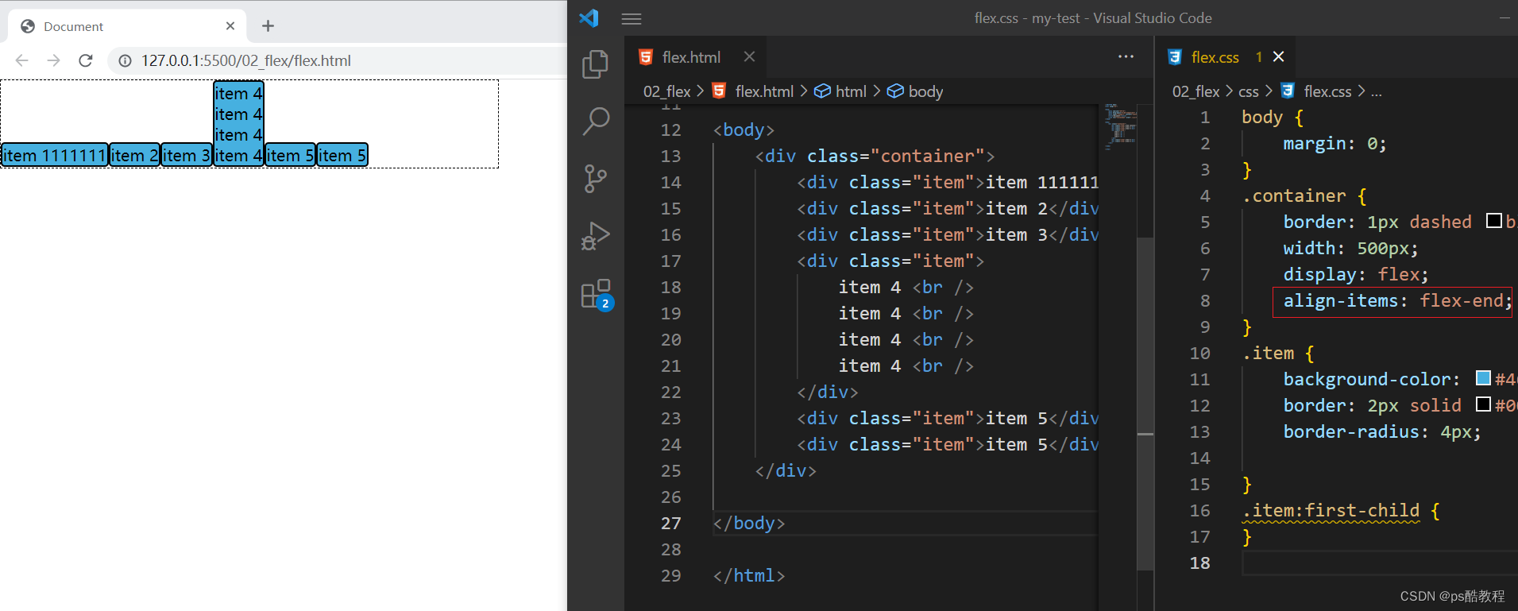Open the Explorer view in VS Code
The width and height of the screenshot is (1518, 611).
pos(596,64)
